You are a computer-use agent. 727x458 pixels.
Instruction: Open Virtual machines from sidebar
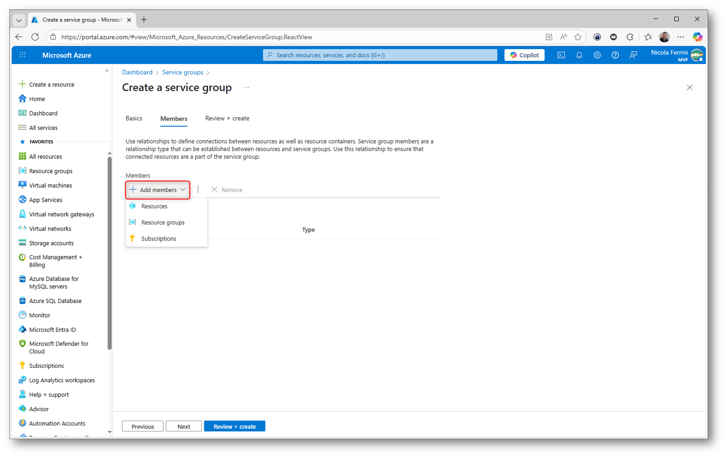50,186
